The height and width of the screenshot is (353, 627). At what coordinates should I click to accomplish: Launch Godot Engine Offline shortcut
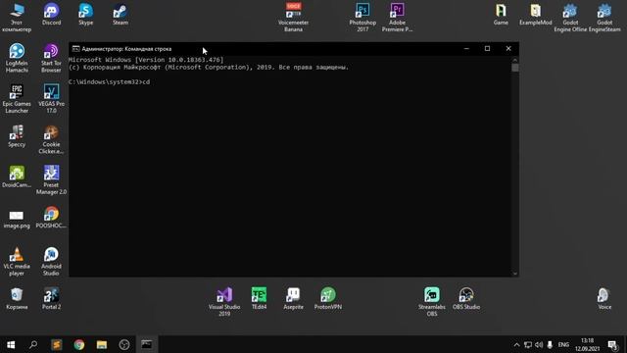pyautogui.click(x=570, y=18)
